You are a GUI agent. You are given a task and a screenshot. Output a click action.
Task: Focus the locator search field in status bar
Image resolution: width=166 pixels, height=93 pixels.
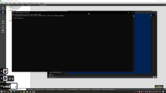(17, 89)
